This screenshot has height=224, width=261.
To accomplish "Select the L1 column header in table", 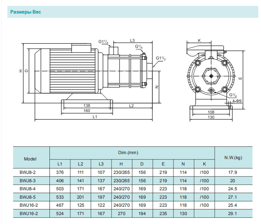I will [60, 164].
